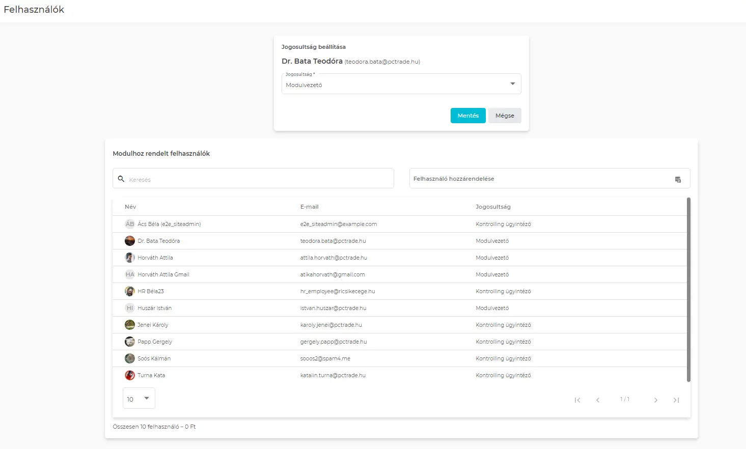The height and width of the screenshot is (449, 746).
Task: Jump to last page of table
Action: point(676,400)
